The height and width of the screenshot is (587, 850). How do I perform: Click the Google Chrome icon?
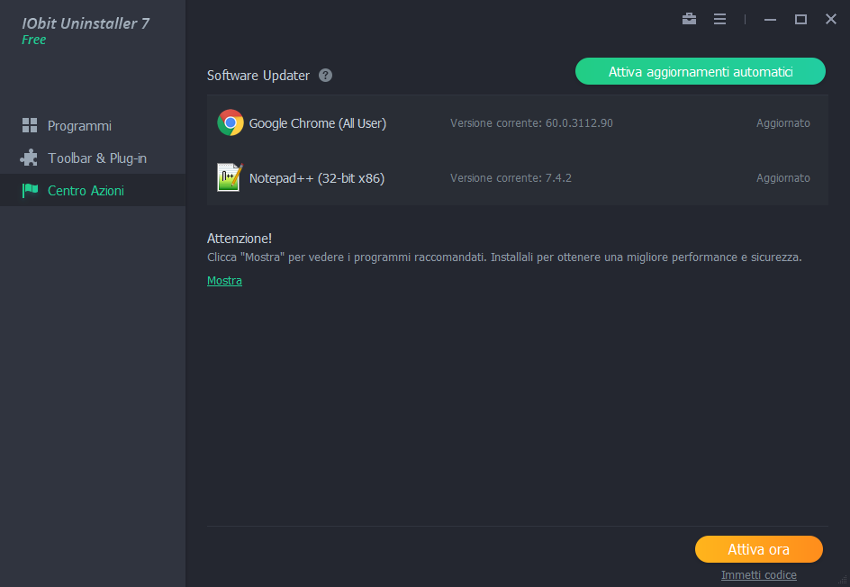point(231,123)
